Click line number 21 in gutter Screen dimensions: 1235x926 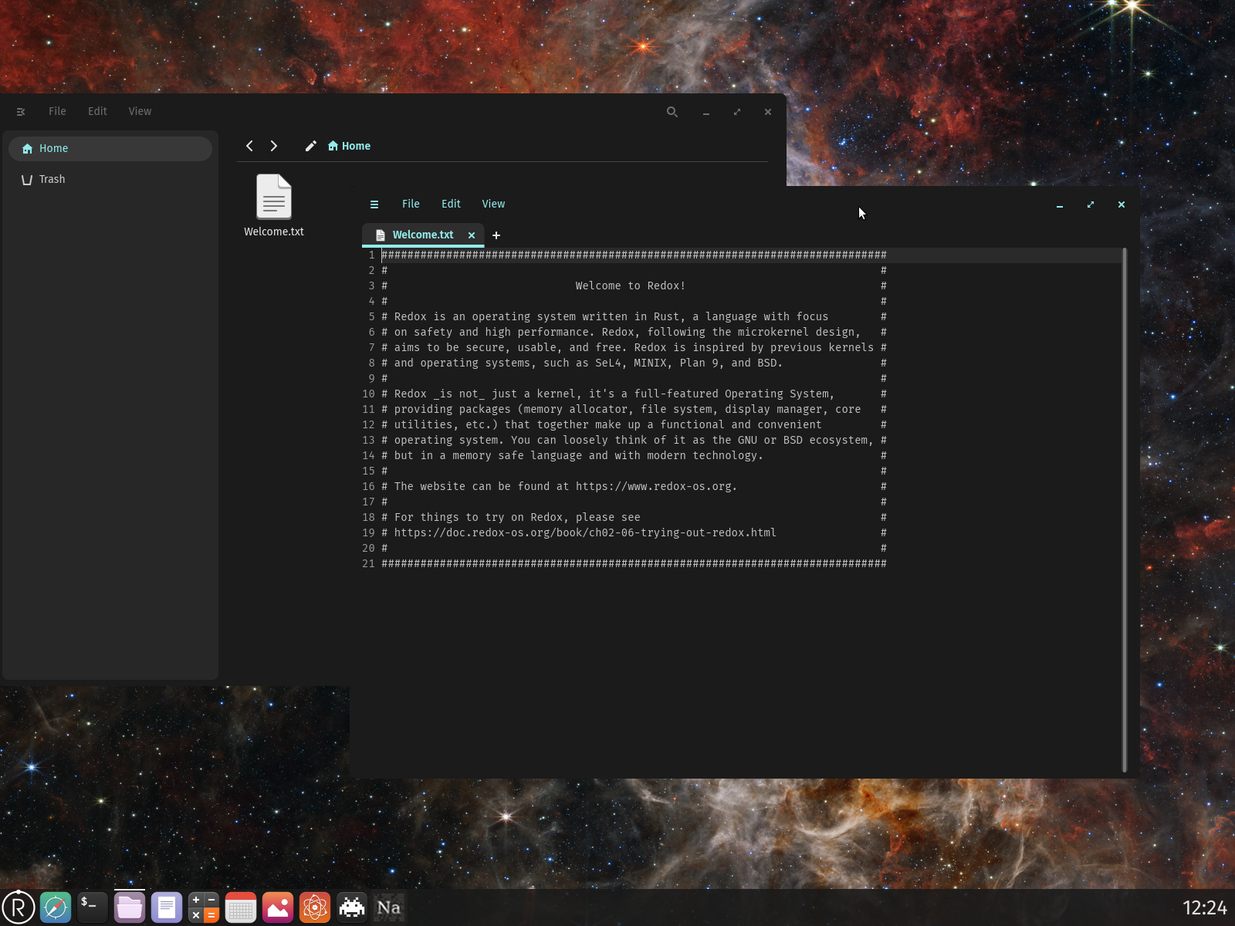368,563
